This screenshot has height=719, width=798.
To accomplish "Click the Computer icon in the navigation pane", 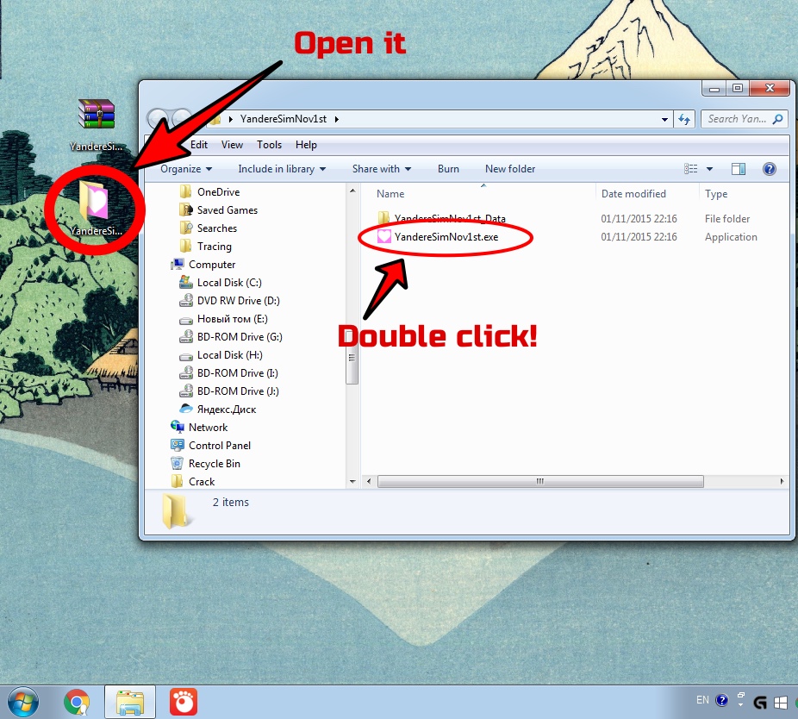I will pyautogui.click(x=178, y=265).
